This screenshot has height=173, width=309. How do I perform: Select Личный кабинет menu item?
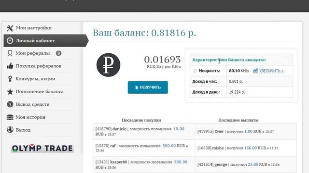(46, 40)
